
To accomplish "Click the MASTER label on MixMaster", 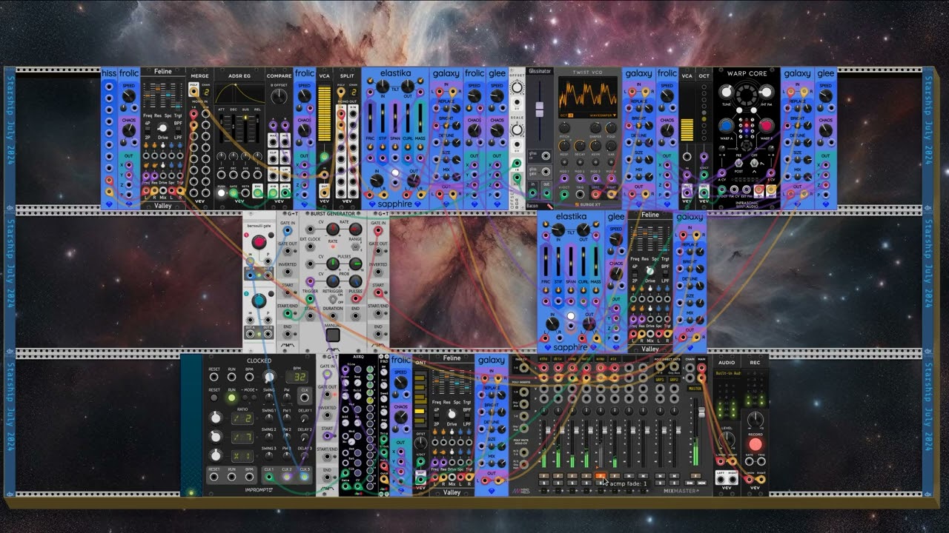I will click(695, 389).
